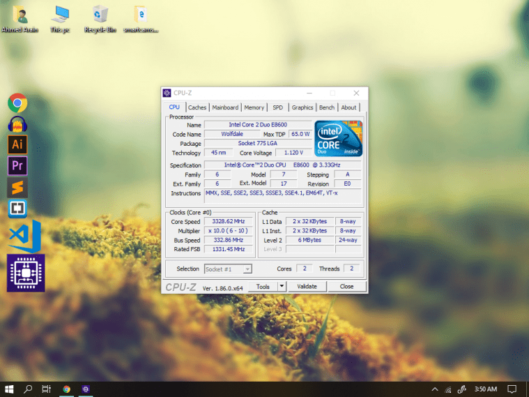Image resolution: width=529 pixels, height=397 pixels.
Task: Open the Windows Start menu
Action: pos(9,389)
